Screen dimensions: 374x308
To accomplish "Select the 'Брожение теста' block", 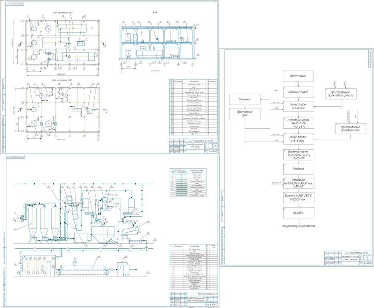I will [299, 155].
